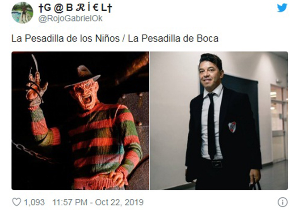Open the 11:57 PM timestamp link

coord(70,202)
